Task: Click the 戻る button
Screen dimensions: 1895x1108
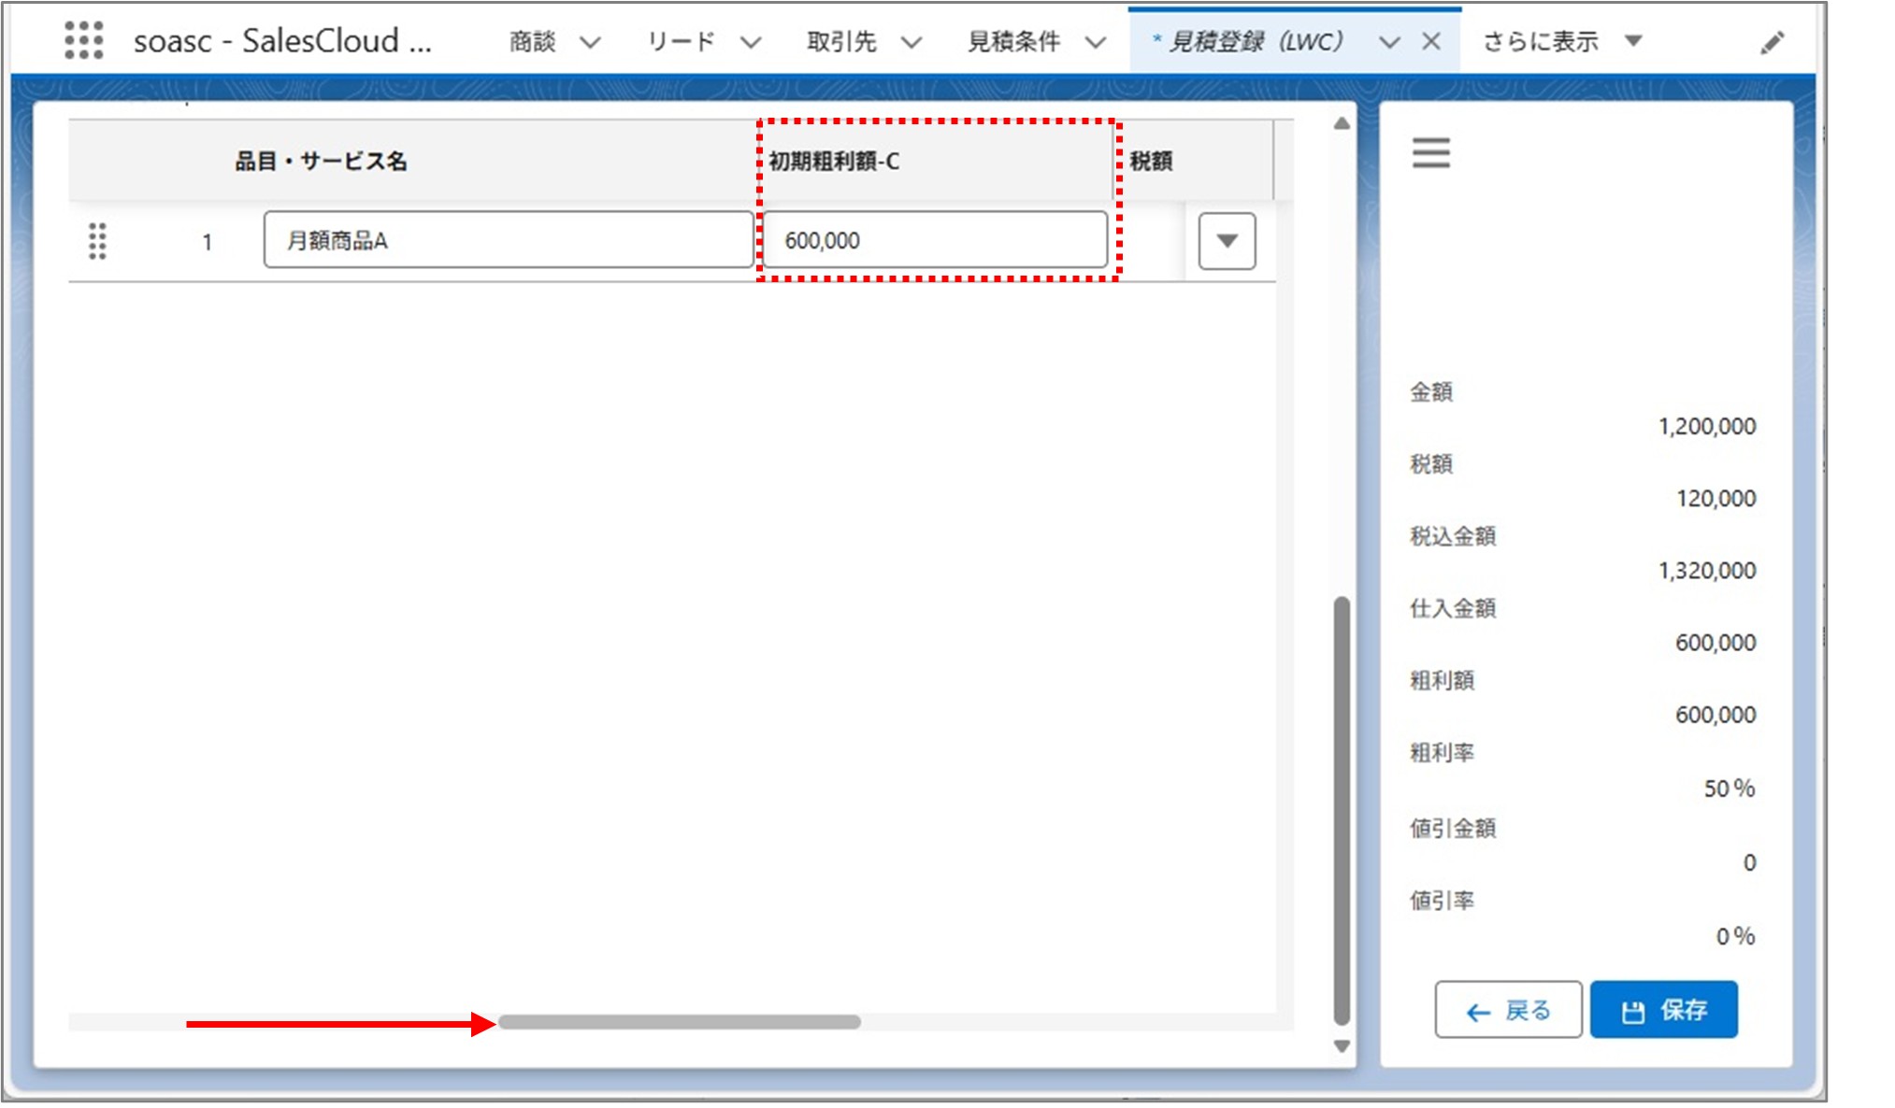Action: (1508, 1010)
